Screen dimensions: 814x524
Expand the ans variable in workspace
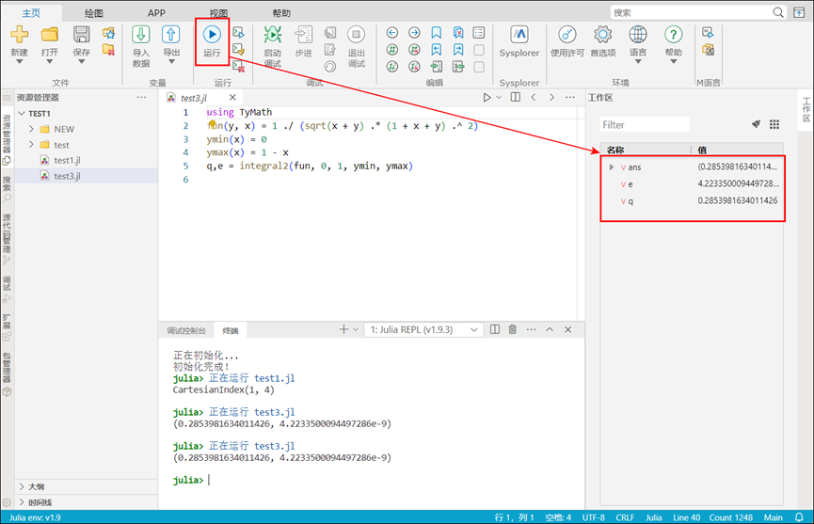(612, 167)
